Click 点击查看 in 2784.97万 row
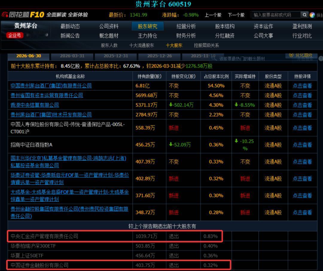The height and width of the screenshot is (271, 323). (302, 115)
